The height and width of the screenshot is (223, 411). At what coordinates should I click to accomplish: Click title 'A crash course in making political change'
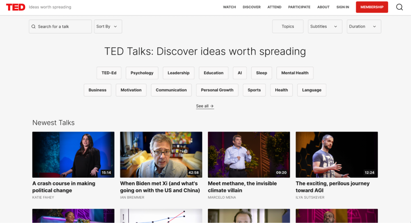click(64, 187)
